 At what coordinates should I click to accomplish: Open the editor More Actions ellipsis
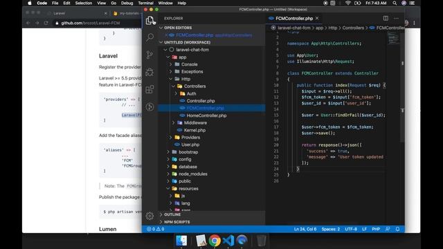(396, 19)
